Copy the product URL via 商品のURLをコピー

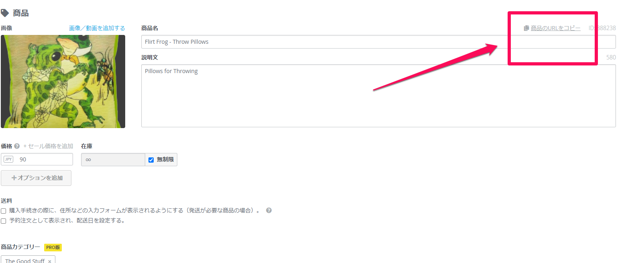[x=555, y=29]
